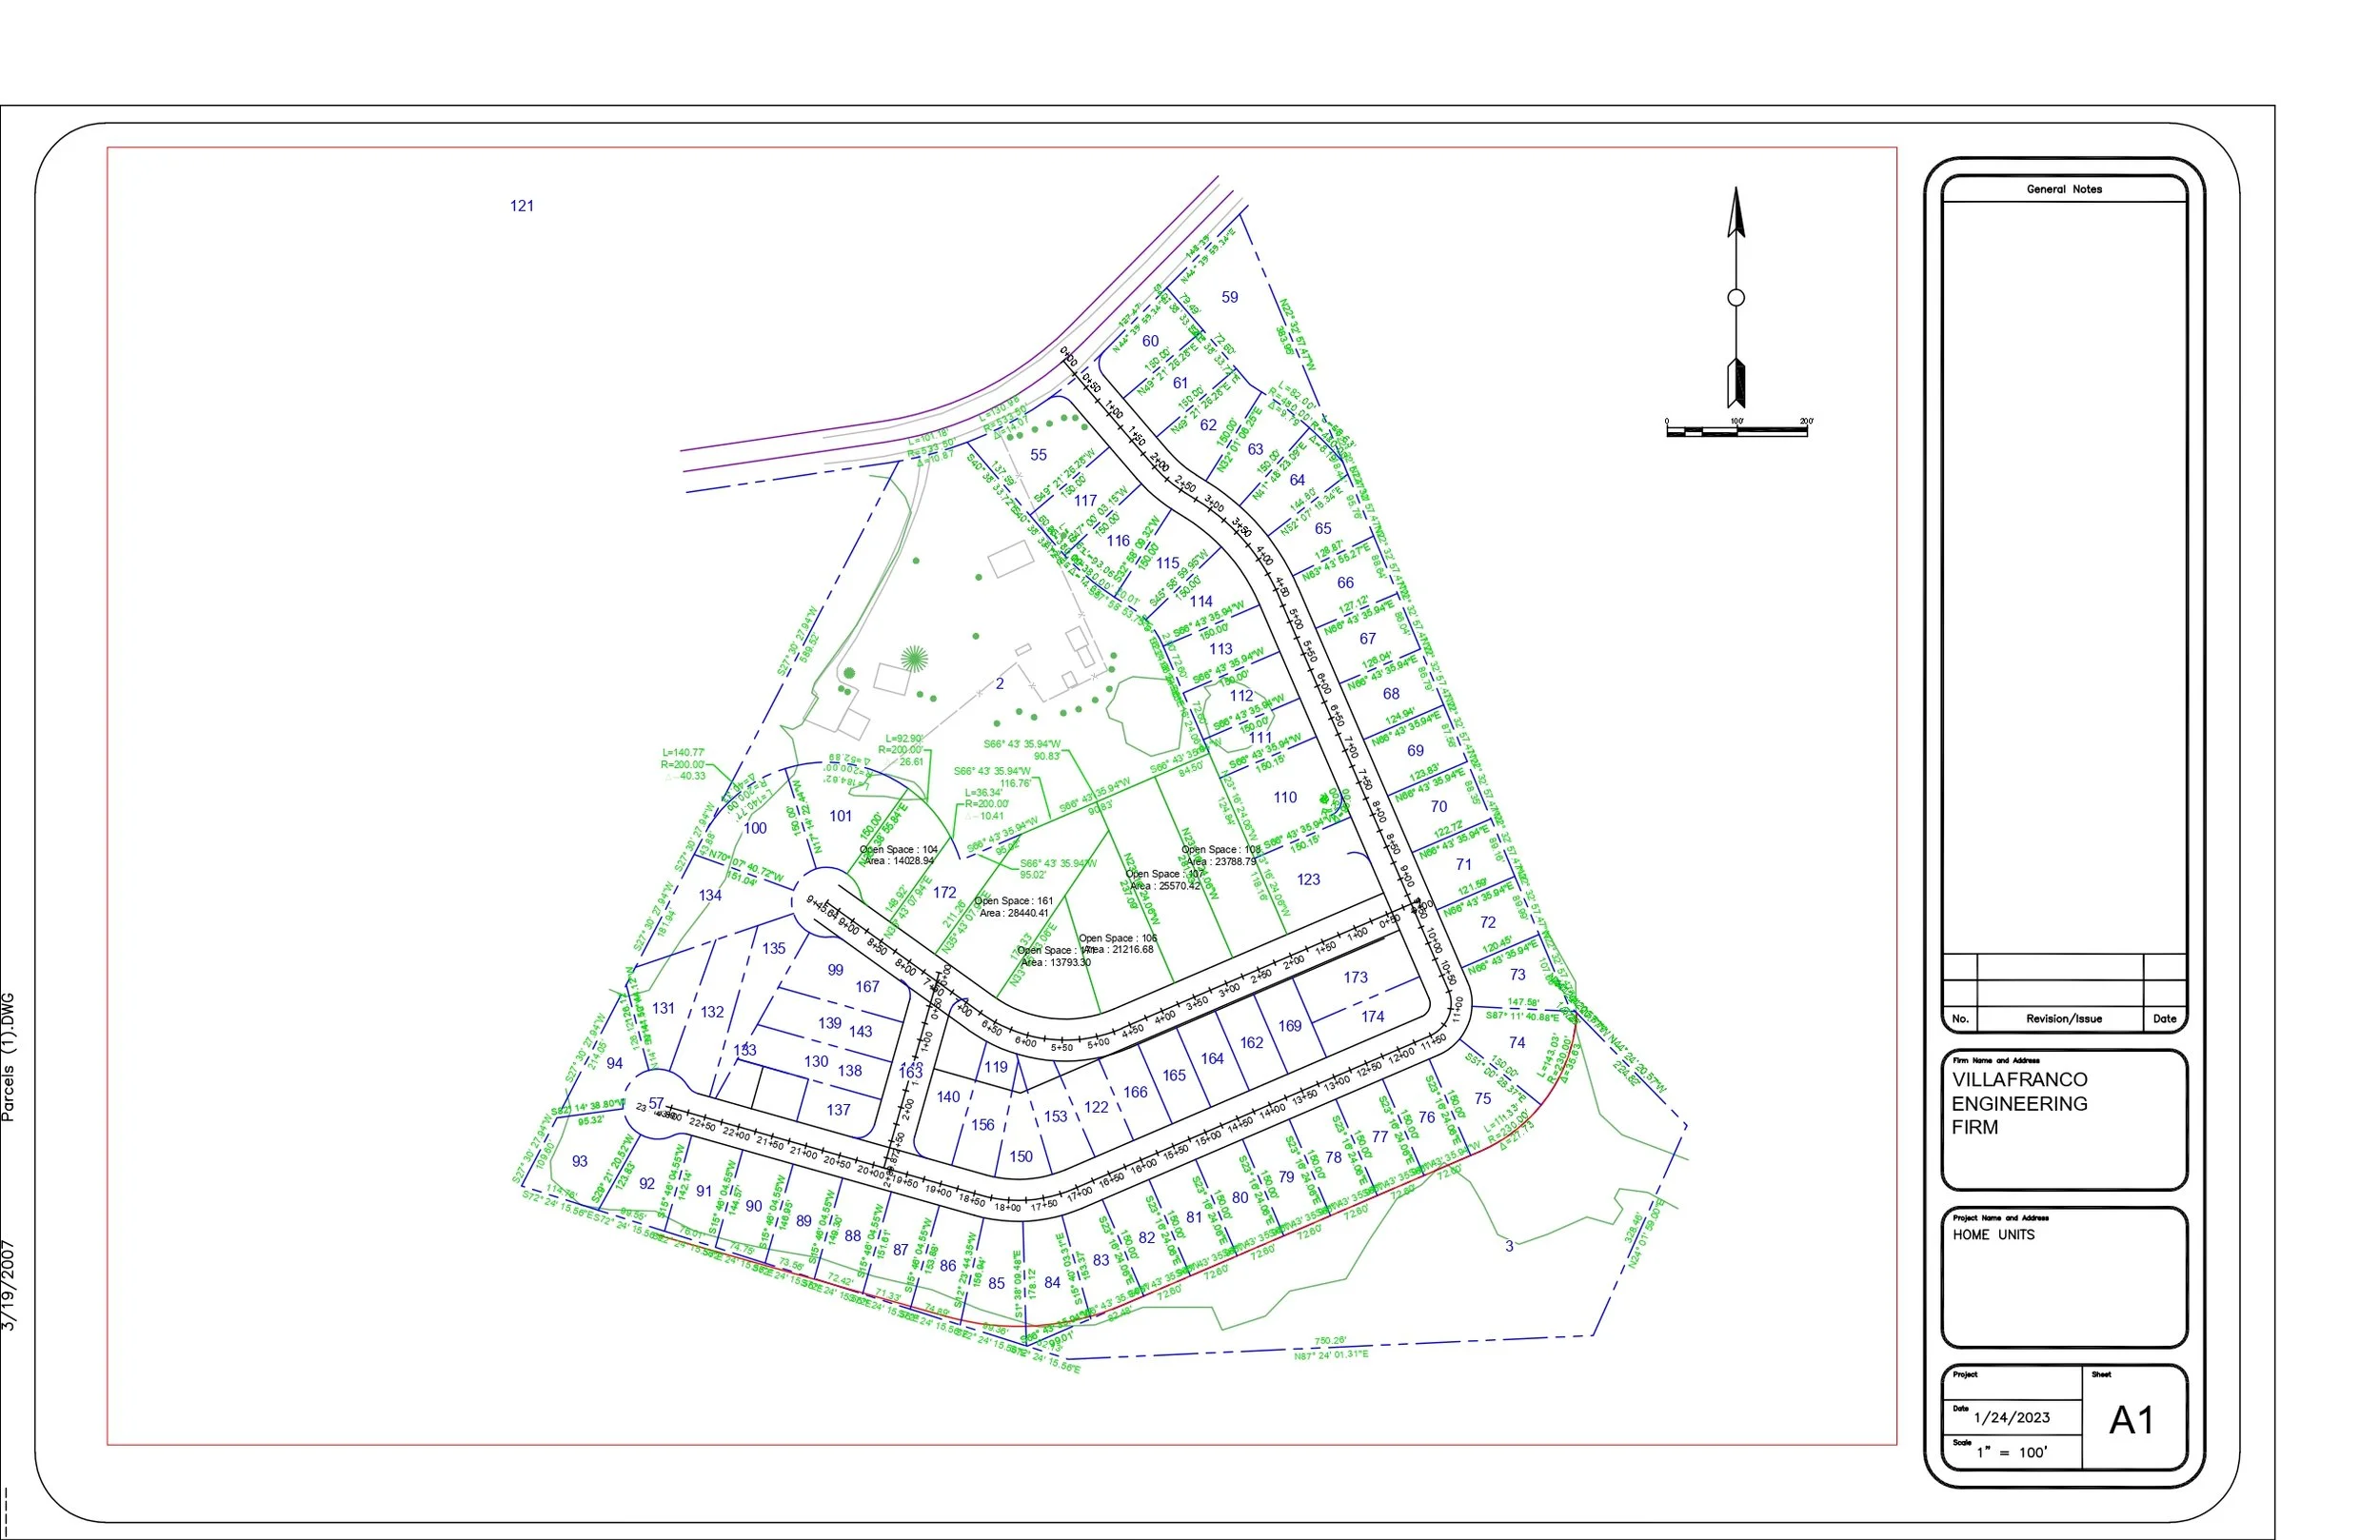Select lot number "65"
2380x1540 pixels.
click(x=1323, y=528)
